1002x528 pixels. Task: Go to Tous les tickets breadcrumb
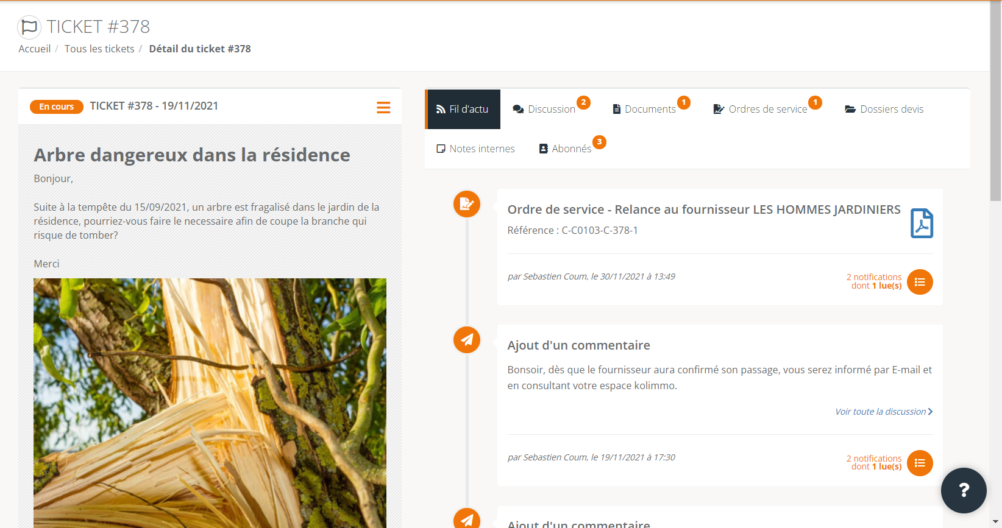pyautogui.click(x=99, y=49)
